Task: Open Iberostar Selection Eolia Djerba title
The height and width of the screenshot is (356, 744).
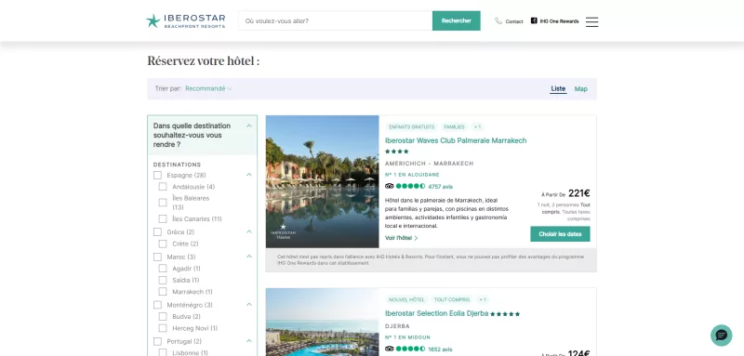Action: 436,313
